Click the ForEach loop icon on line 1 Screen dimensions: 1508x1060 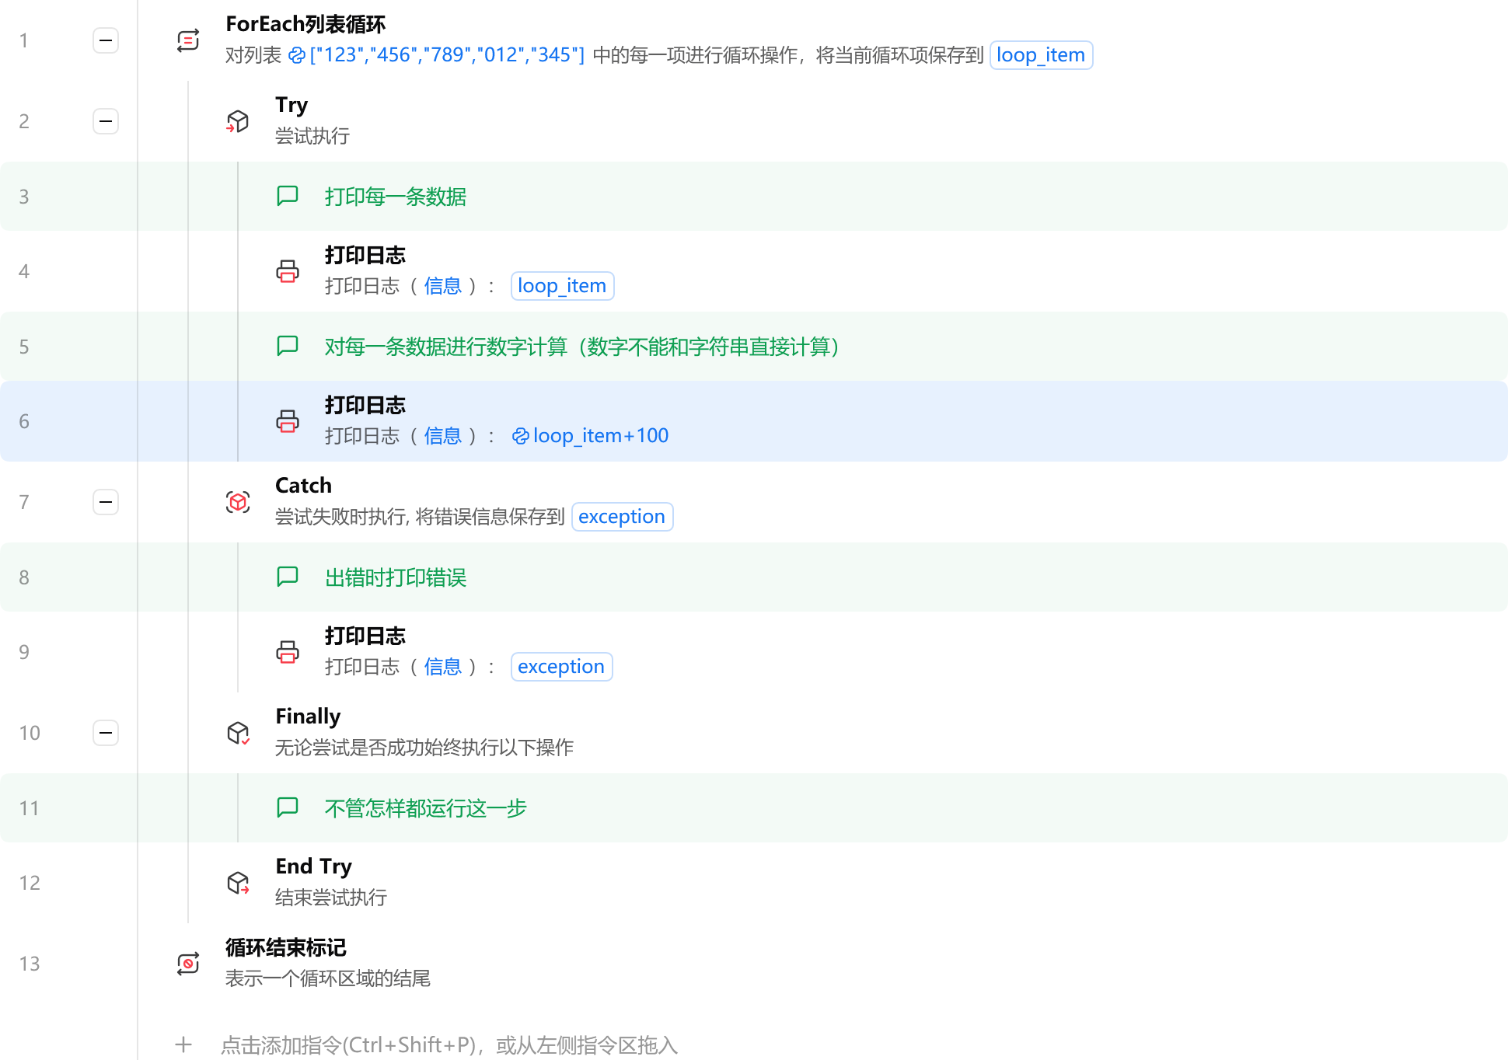[188, 40]
